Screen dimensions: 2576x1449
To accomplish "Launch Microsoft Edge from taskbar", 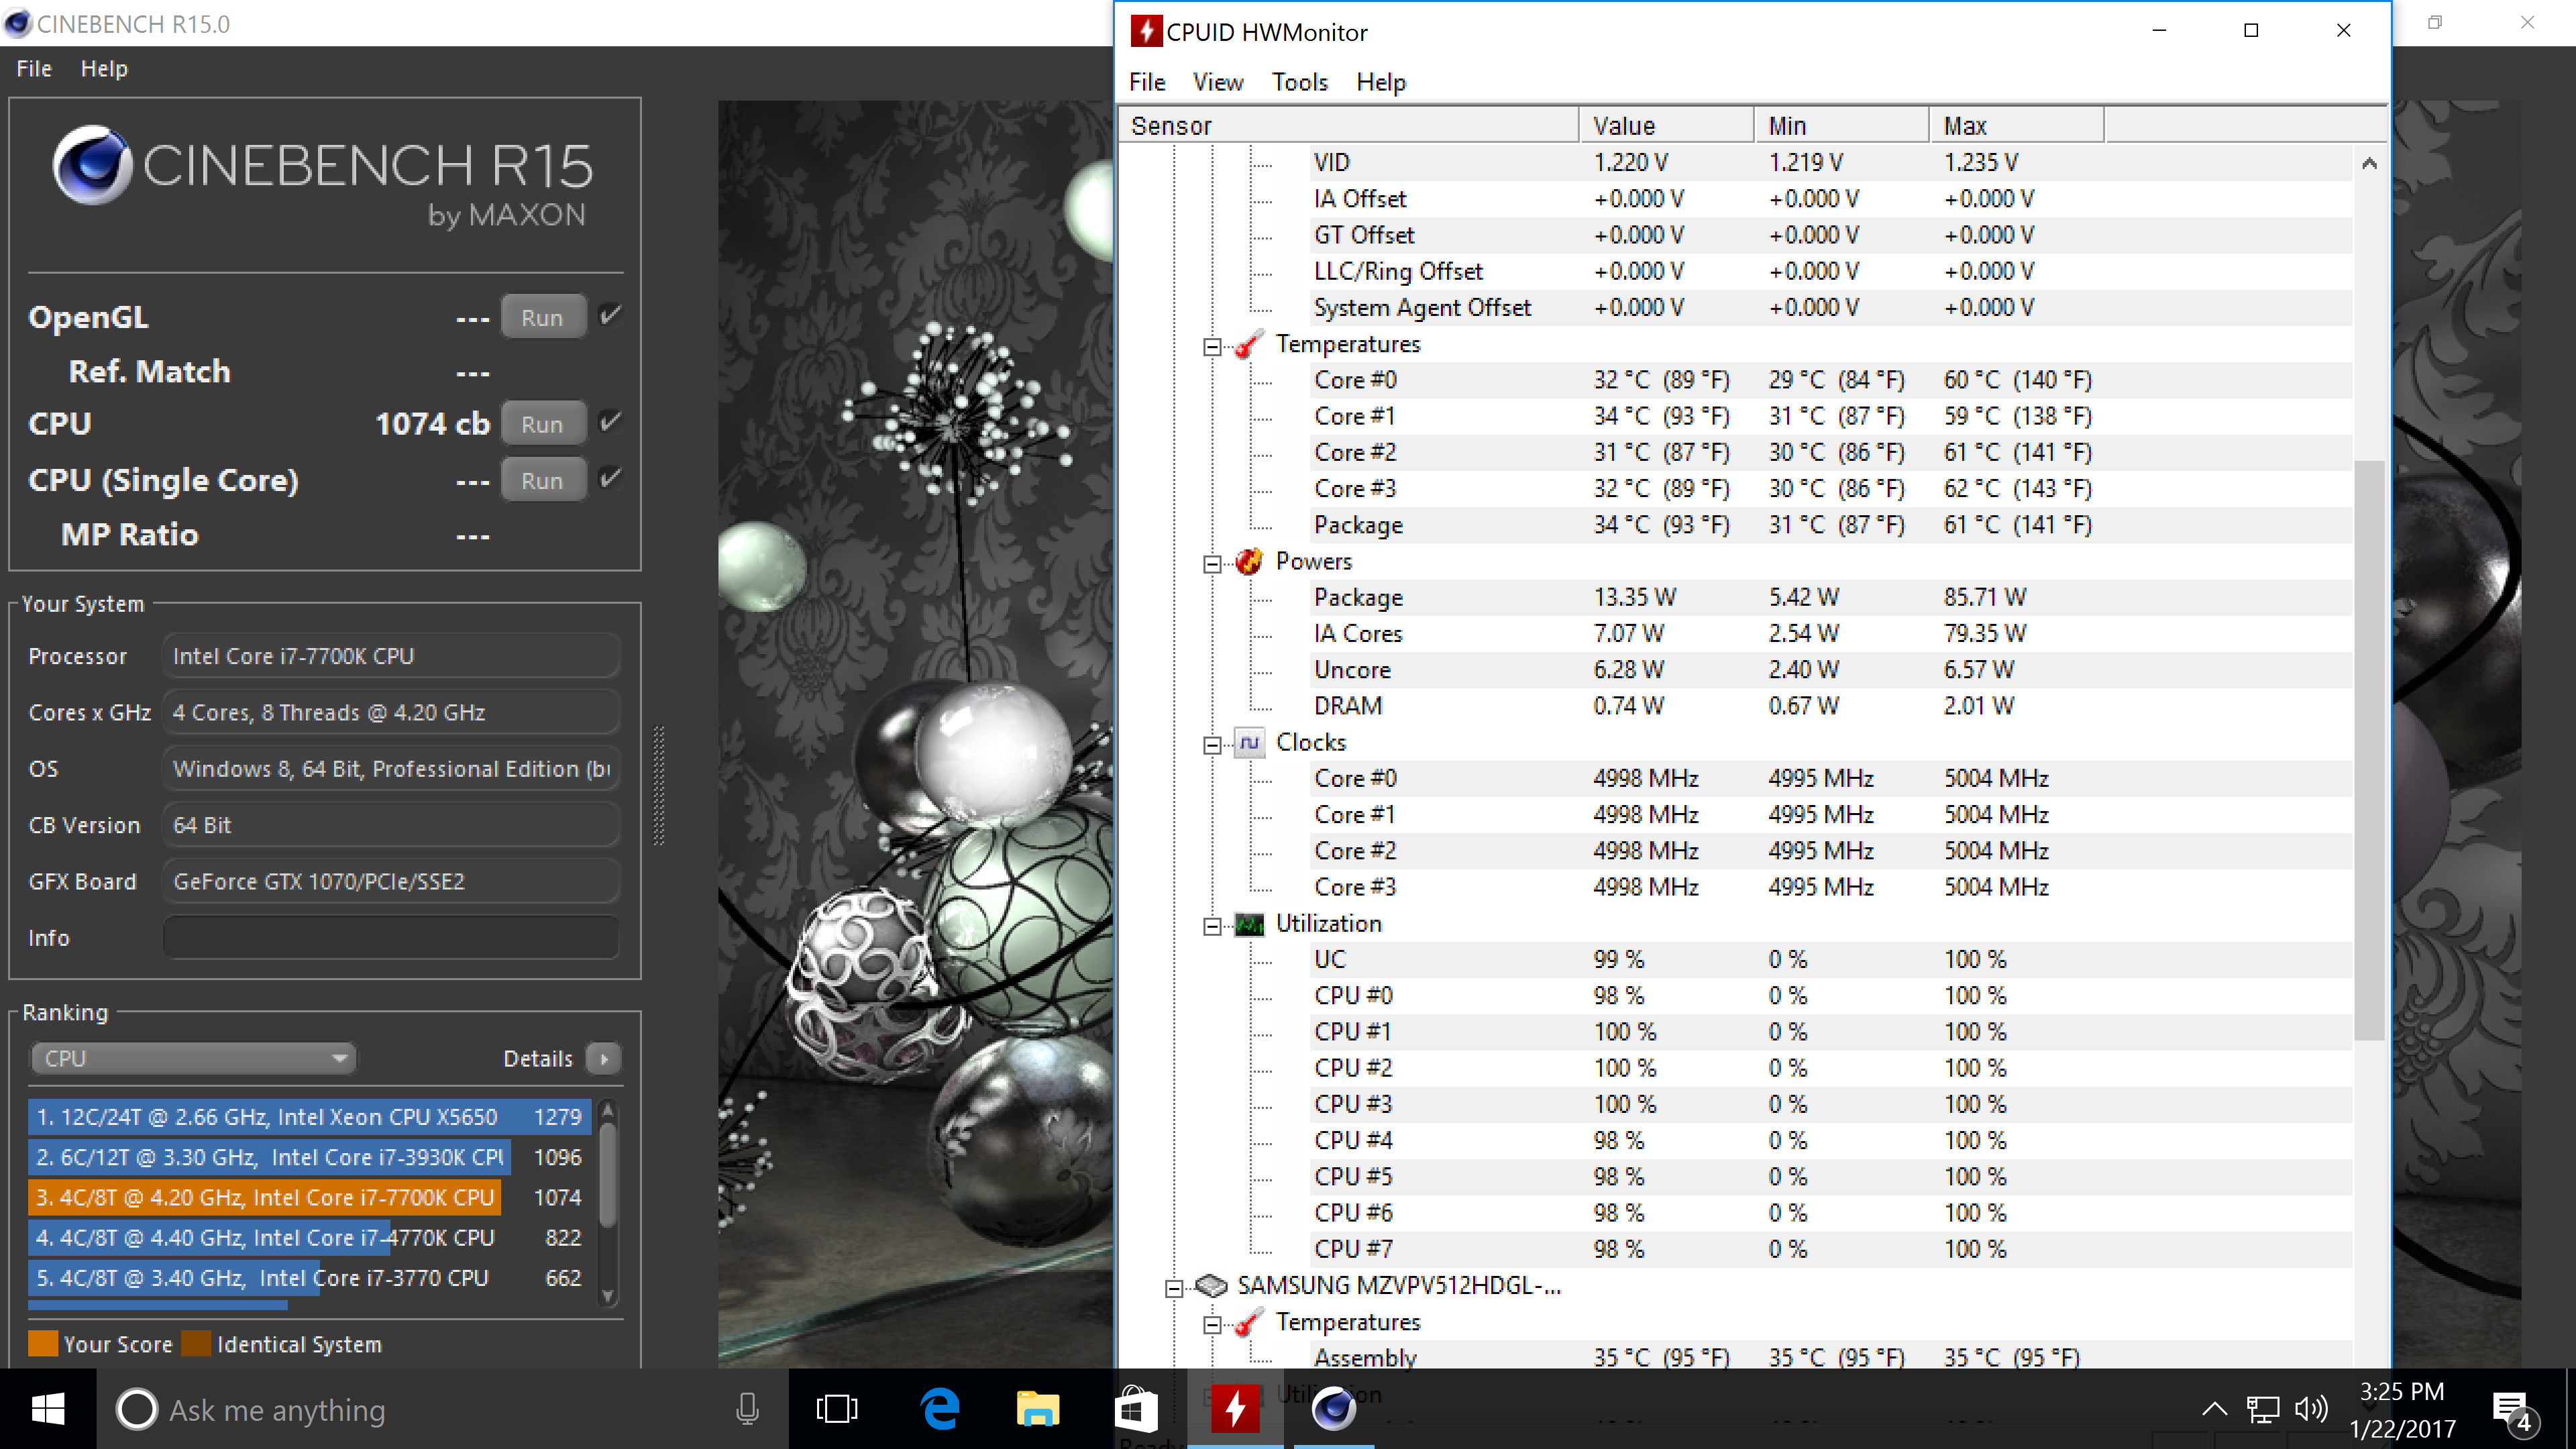I will click(939, 1410).
